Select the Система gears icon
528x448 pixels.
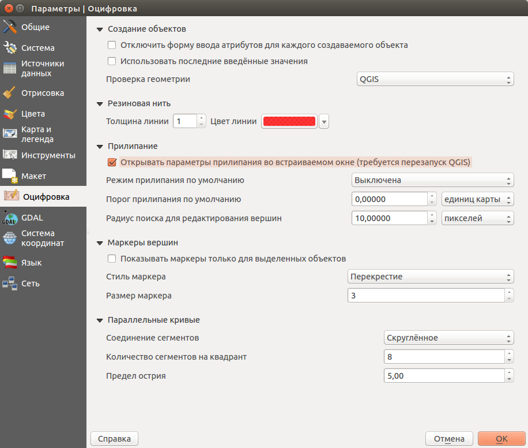coord(10,48)
